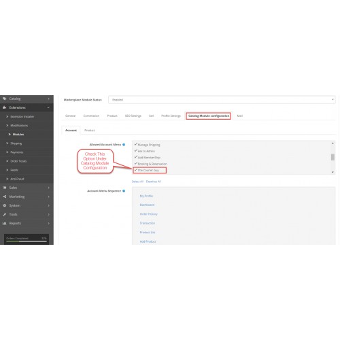Click the Allowed Account Menu list scrollbar
The height and width of the screenshot is (340, 340).
pyautogui.click(x=333, y=157)
